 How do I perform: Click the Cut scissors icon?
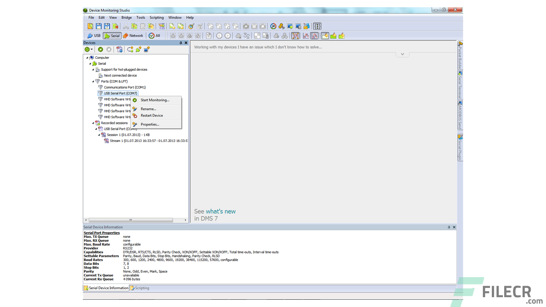click(126, 26)
